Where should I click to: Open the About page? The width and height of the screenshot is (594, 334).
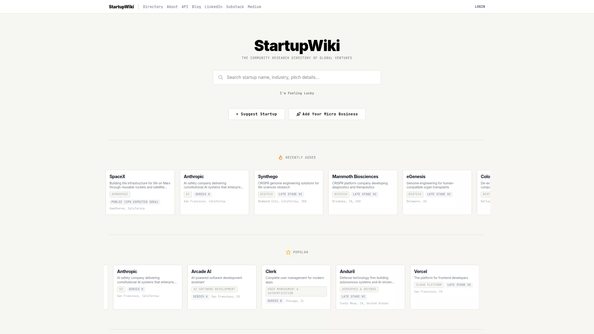(x=172, y=7)
